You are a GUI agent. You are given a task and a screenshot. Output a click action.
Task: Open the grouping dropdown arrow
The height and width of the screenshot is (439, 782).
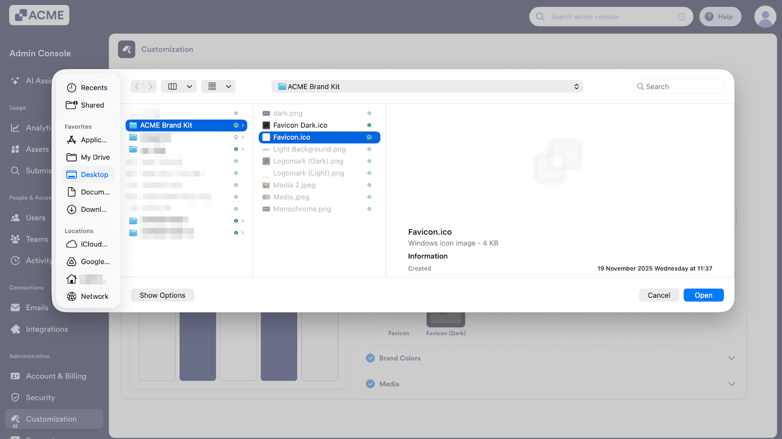tap(228, 87)
